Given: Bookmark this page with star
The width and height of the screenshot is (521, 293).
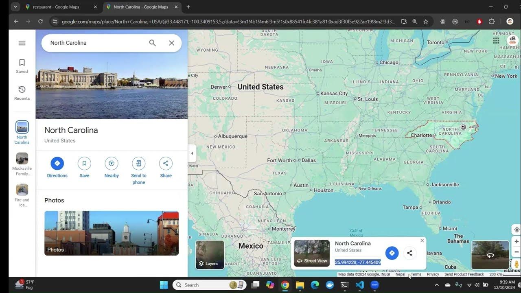Looking at the screenshot, I should (426, 22).
